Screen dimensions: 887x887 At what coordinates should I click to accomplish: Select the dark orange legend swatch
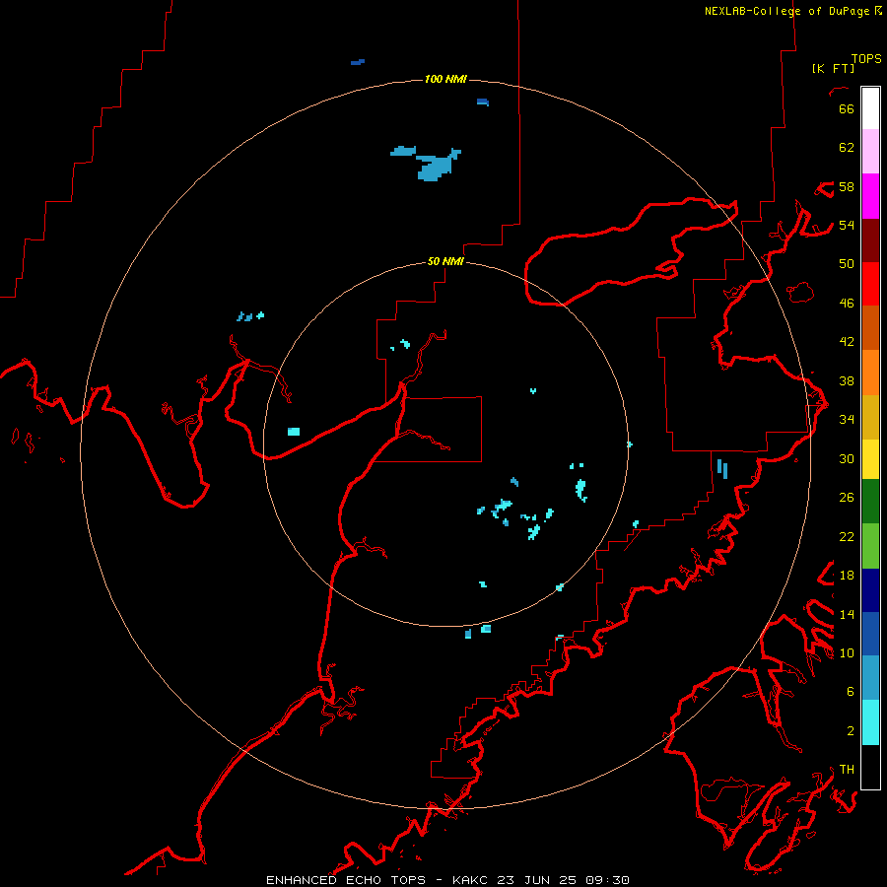pos(870,328)
